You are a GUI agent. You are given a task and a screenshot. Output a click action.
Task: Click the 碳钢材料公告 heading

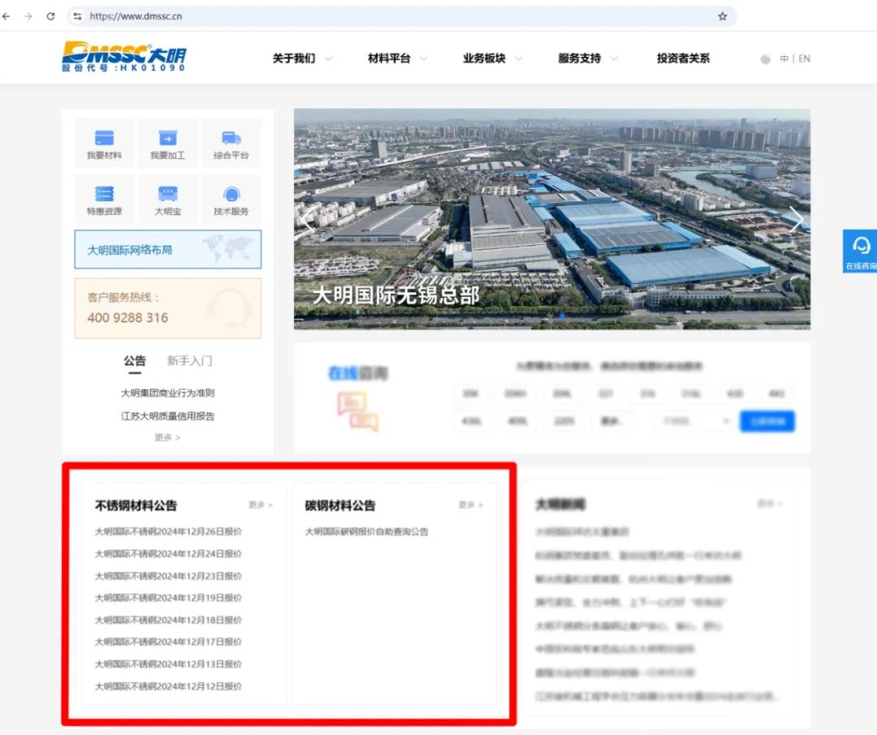point(340,505)
